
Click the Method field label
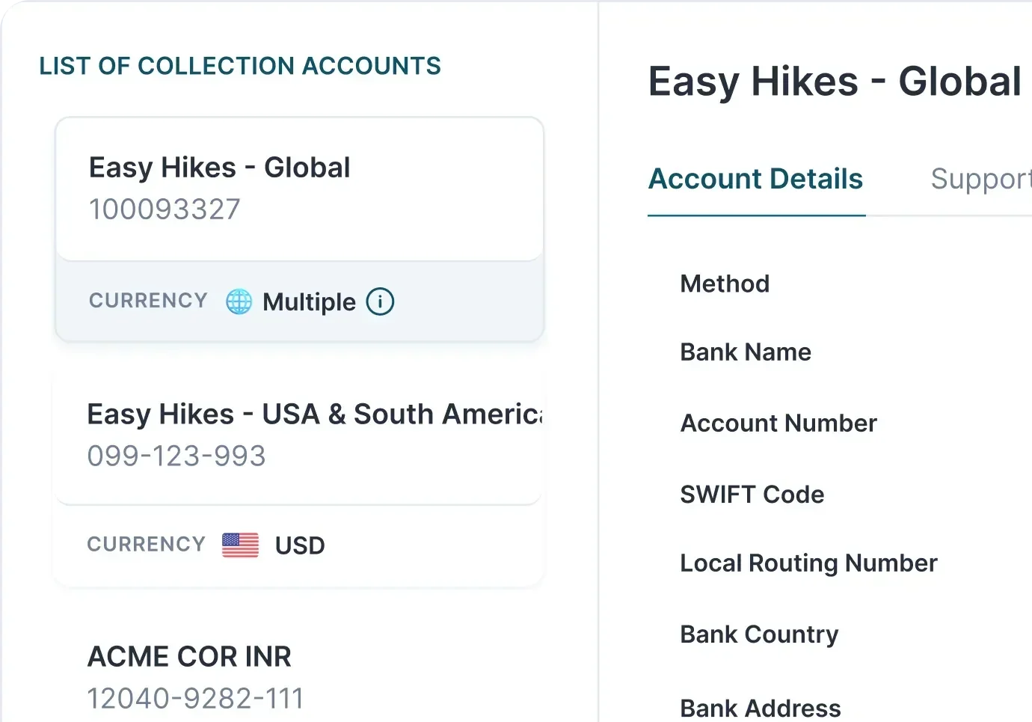pos(725,284)
